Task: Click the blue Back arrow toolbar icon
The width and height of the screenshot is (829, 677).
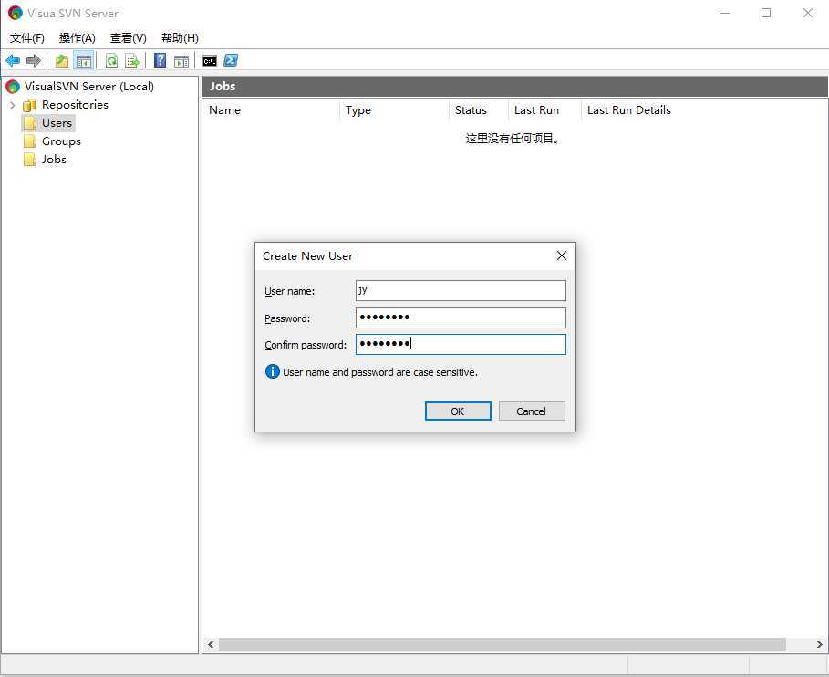Action: tap(13, 61)
